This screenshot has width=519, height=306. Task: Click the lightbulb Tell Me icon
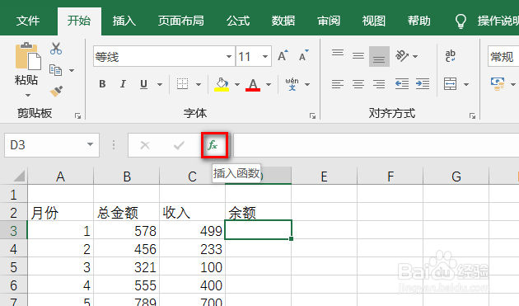461,21
